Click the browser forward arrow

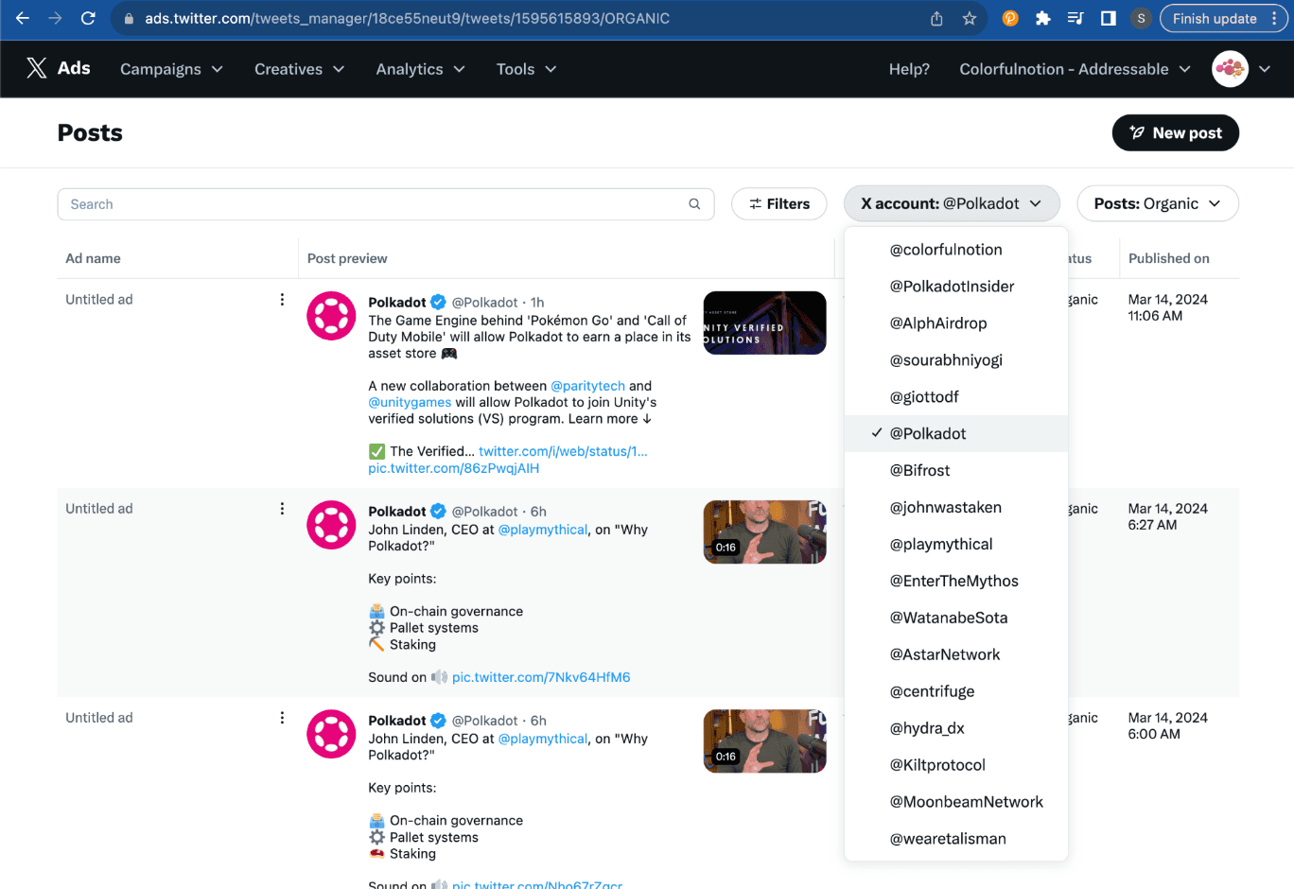[x=55, y=18]
